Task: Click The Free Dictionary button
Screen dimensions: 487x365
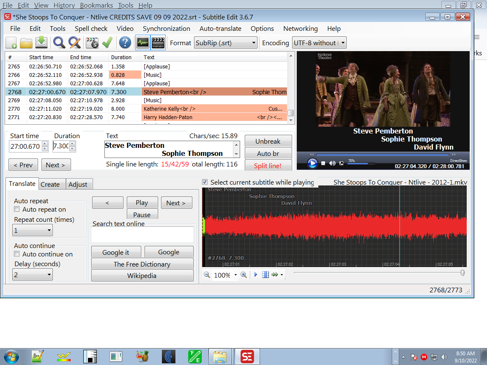Action: coord(142,264)
